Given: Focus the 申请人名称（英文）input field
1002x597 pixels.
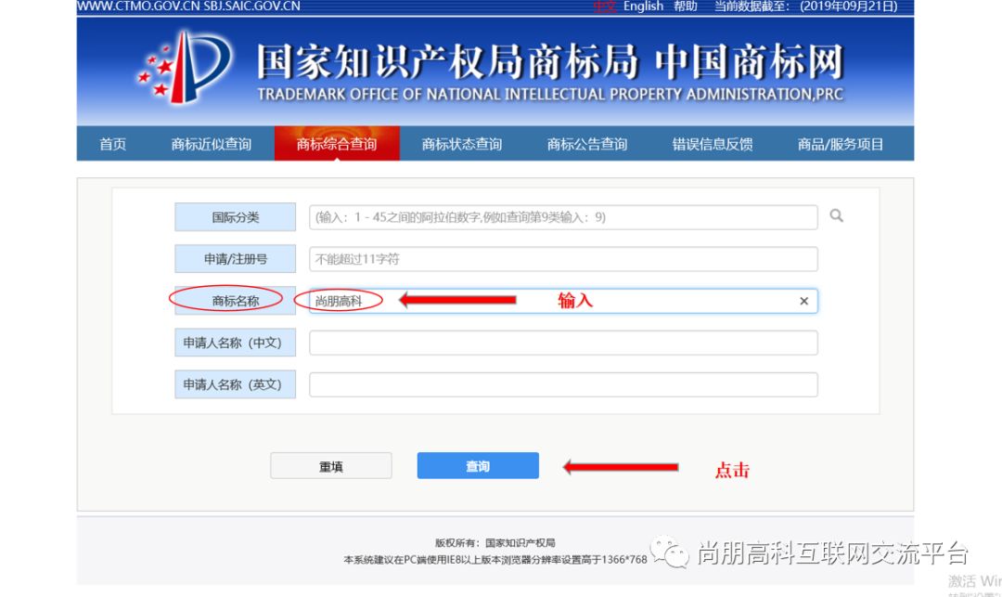Looking at the screenshot, I should [x=563, y=384].
